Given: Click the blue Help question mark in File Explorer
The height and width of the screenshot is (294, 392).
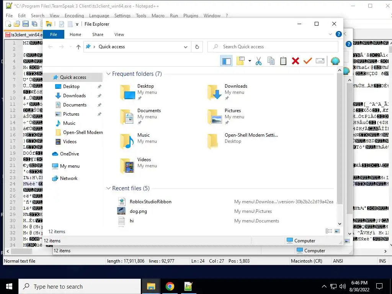Looking at the screenshot, I should (338, 34).
